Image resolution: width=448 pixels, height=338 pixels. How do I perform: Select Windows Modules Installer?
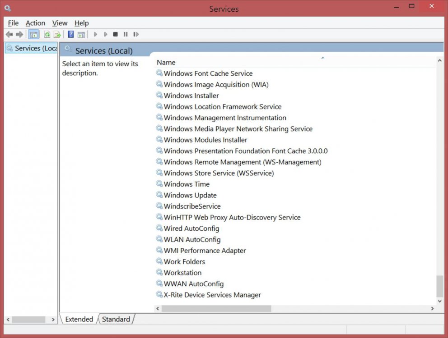202,140
